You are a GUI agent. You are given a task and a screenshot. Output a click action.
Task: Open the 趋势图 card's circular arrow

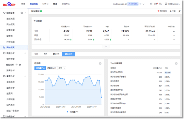(100, 64)
